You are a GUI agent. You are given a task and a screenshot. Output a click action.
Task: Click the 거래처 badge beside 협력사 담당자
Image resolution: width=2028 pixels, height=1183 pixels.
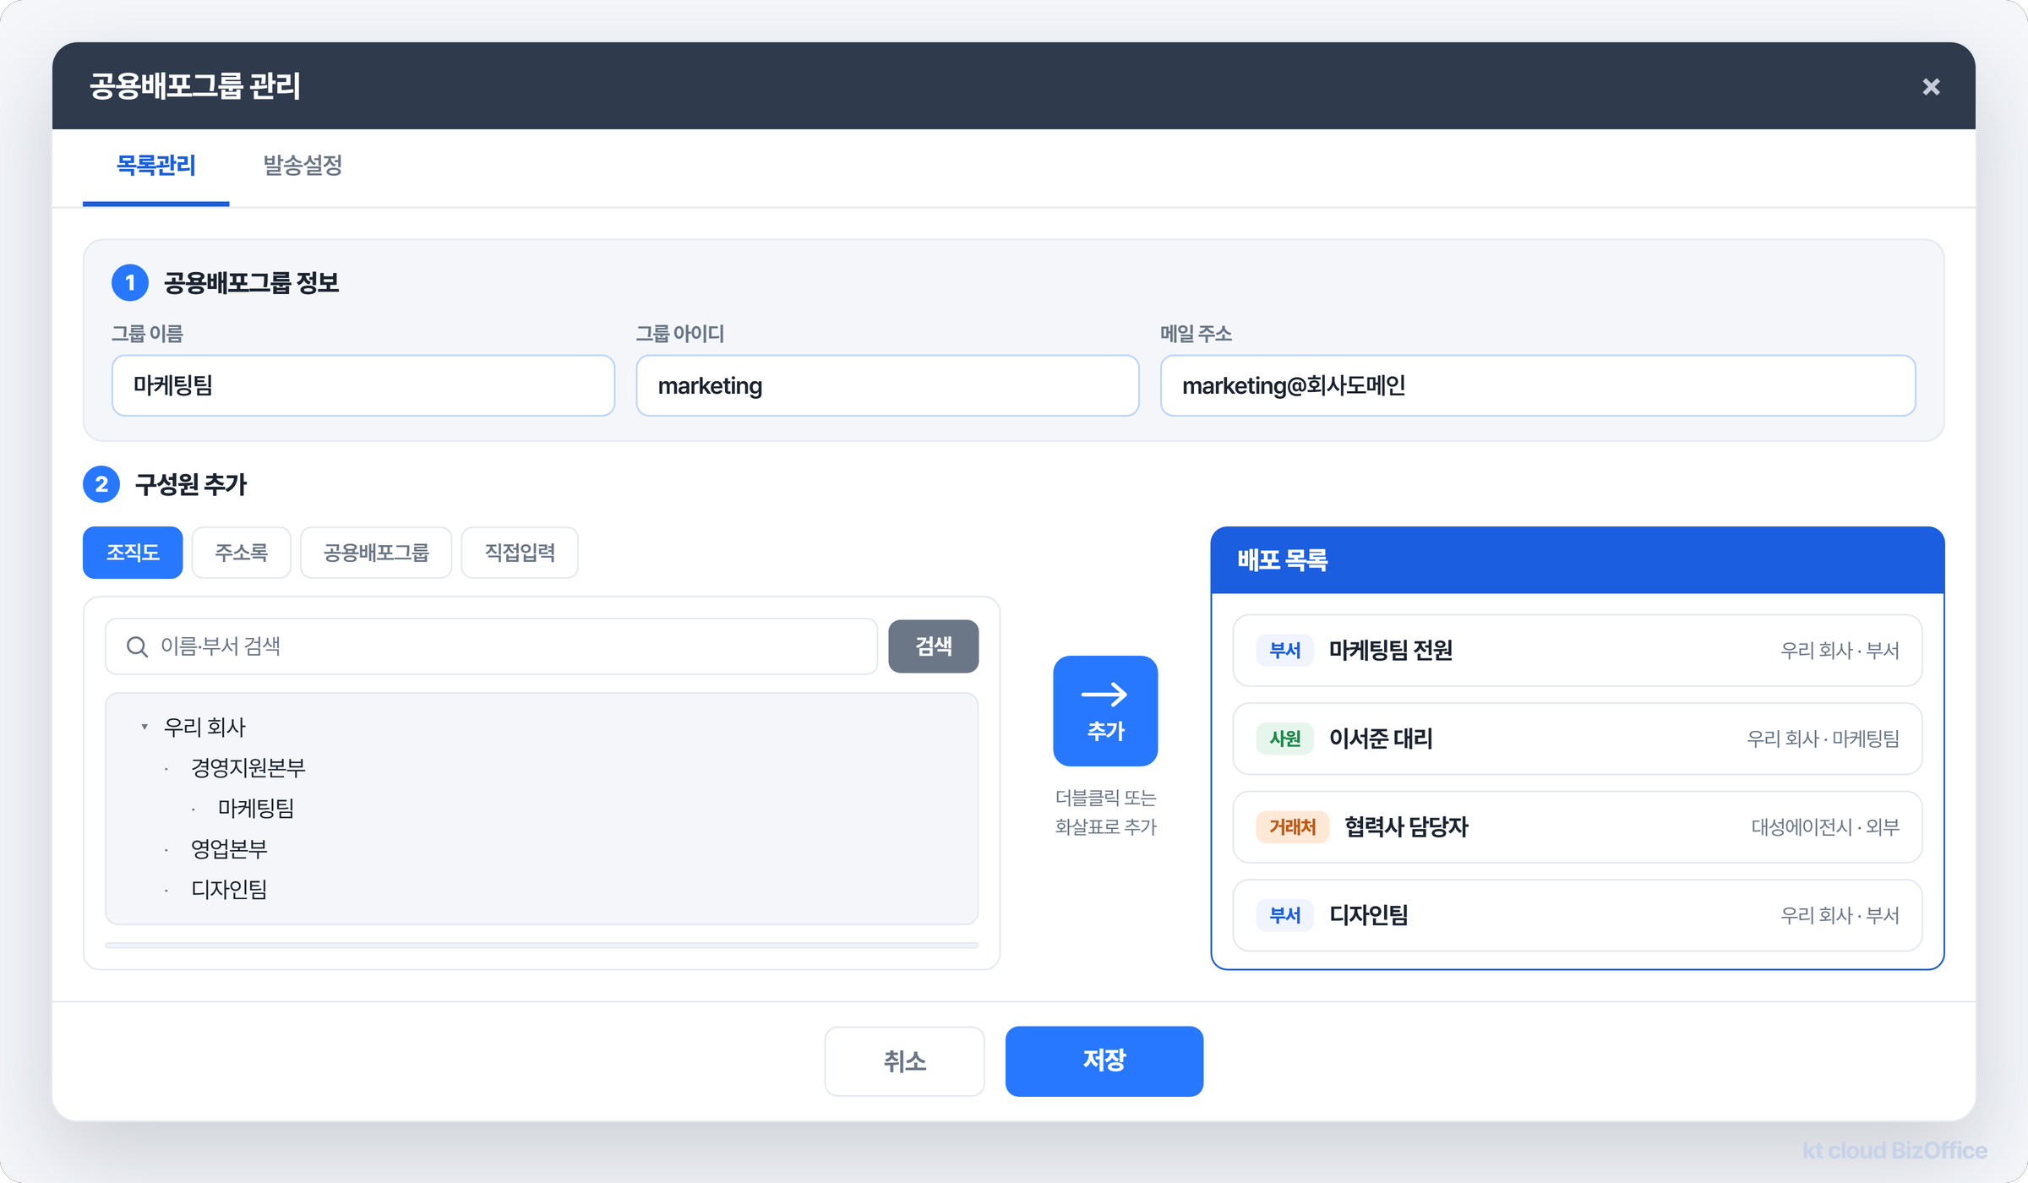[x=1292, y=827]
